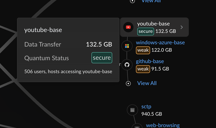Click the top partially visible circle node
Image resolution: width=216 pixels, height=128 pixels.
[132, 1]
